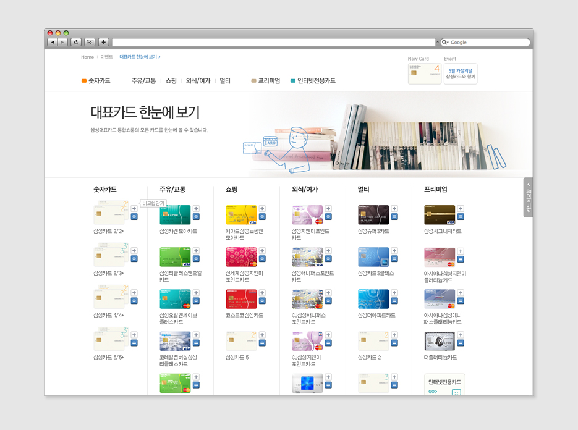This screenshot has height=430, width=578.
Task: Click the browser address bar
Action: 273,43
